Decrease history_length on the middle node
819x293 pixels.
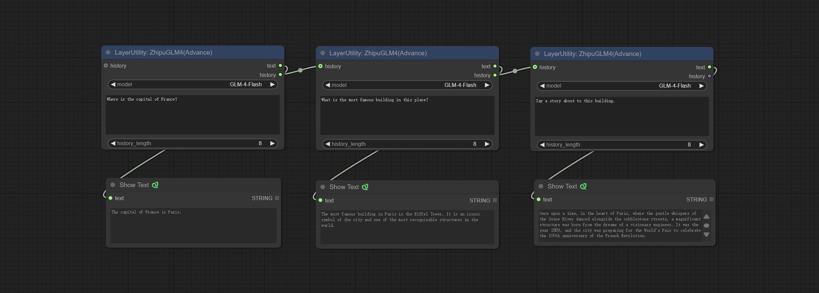(328, 144)
